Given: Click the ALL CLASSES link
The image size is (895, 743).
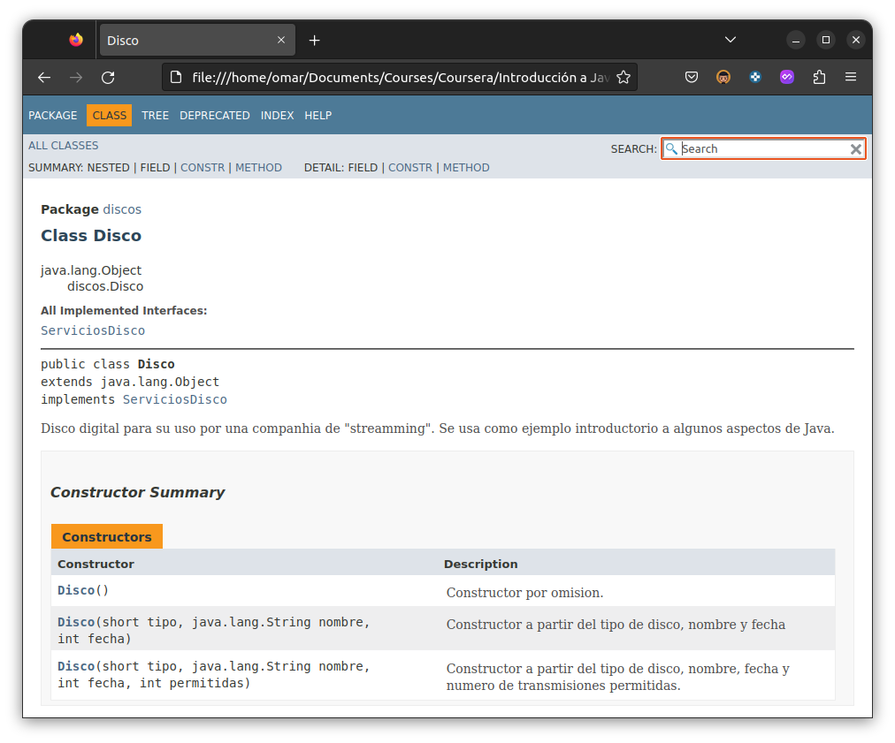Looking at the screenshot, I should coord(63,145).
